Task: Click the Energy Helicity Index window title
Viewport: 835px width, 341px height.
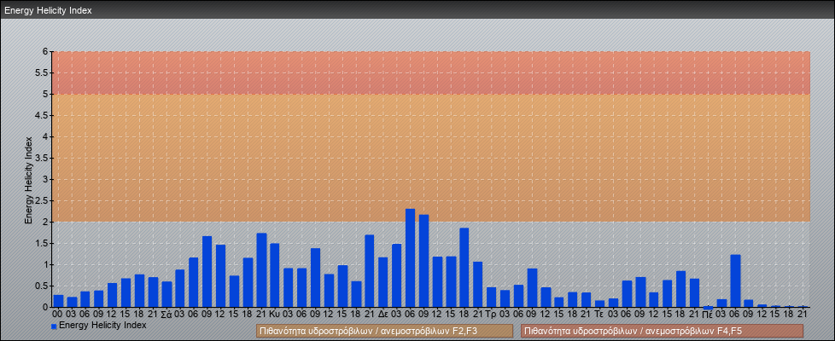Action: pos(48,10)
